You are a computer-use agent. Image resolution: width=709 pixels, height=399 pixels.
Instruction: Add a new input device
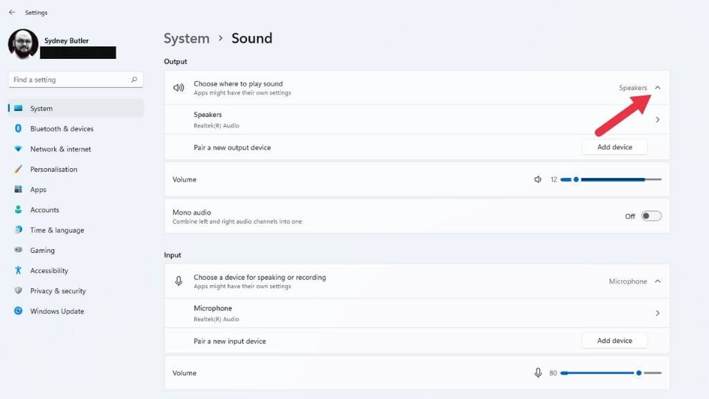(614, 341)
